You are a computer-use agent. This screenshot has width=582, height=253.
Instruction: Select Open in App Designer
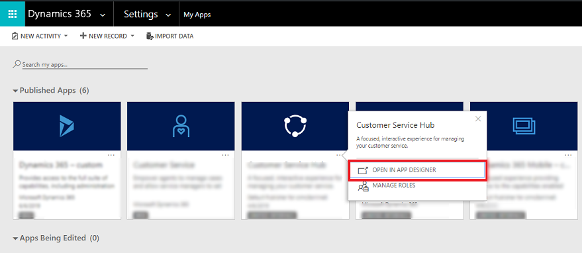coord(417,170)
